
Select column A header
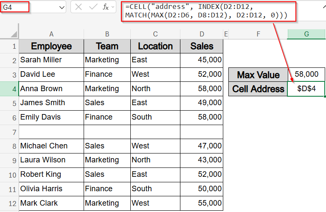coord(51,34)
